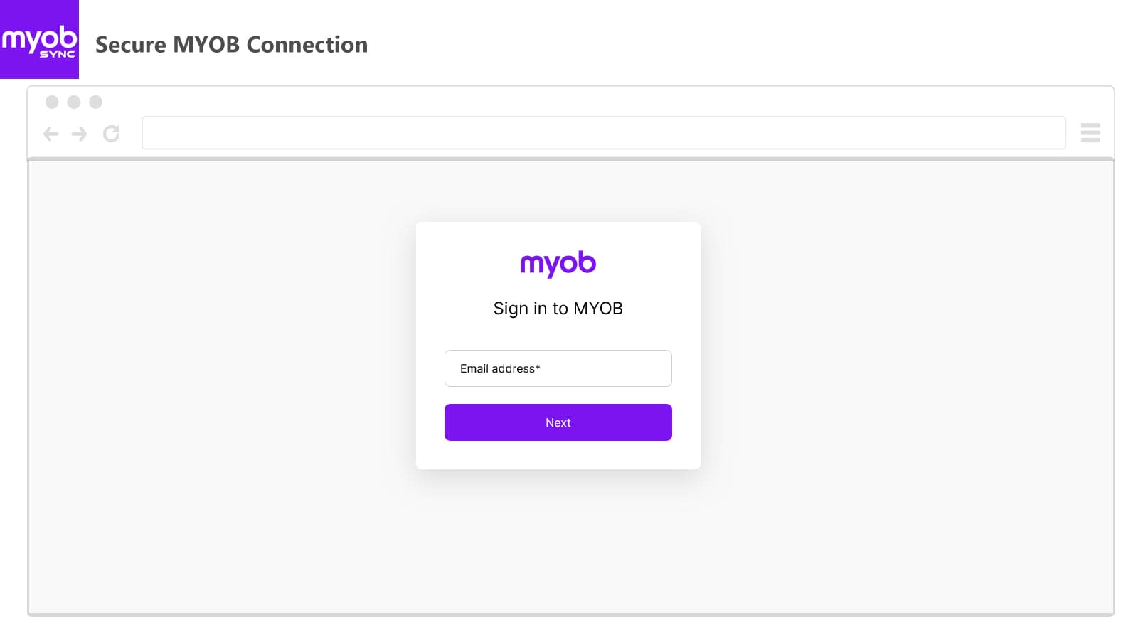Viewport: 1138px width, 640px height.
Task: Click the Sign in to MYOB heading
Action: coord(558,308)
